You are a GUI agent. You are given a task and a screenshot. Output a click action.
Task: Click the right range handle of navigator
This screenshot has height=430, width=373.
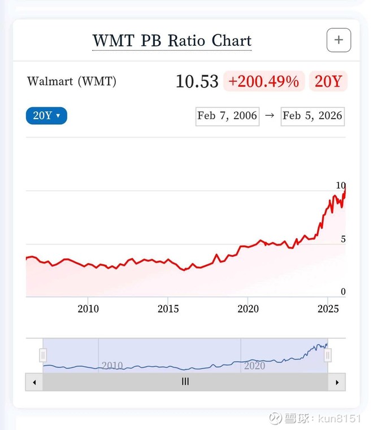[x=327, y=355]
